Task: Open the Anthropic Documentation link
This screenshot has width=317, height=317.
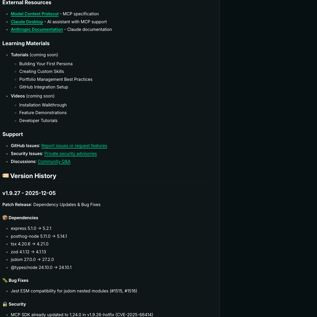Action: point(37,30)
